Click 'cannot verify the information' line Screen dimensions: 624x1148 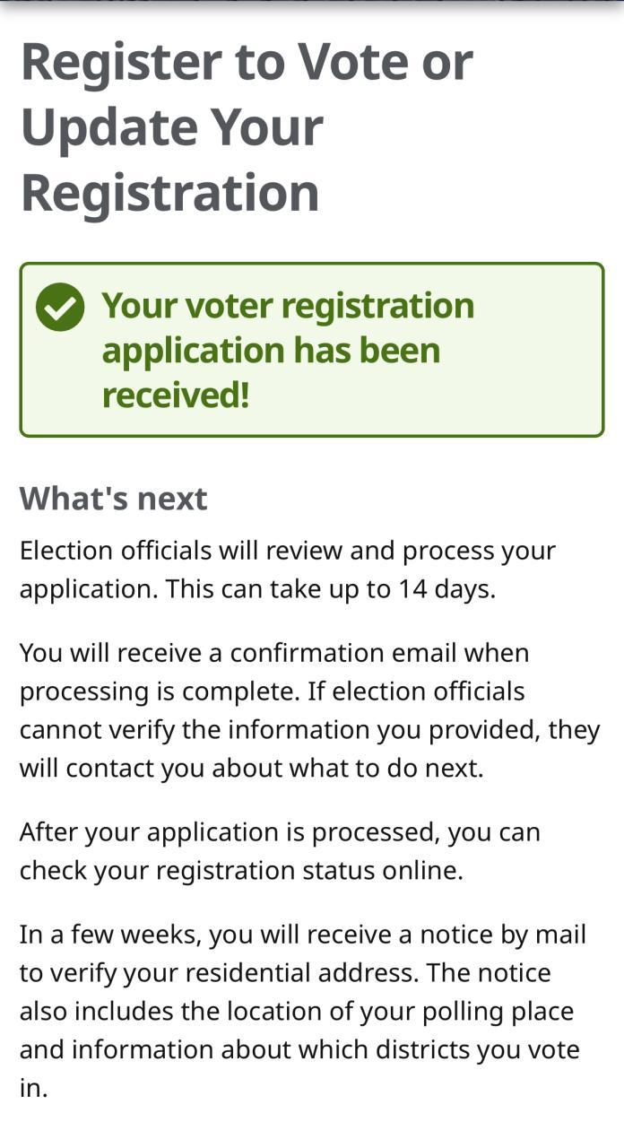coord(309,730)
